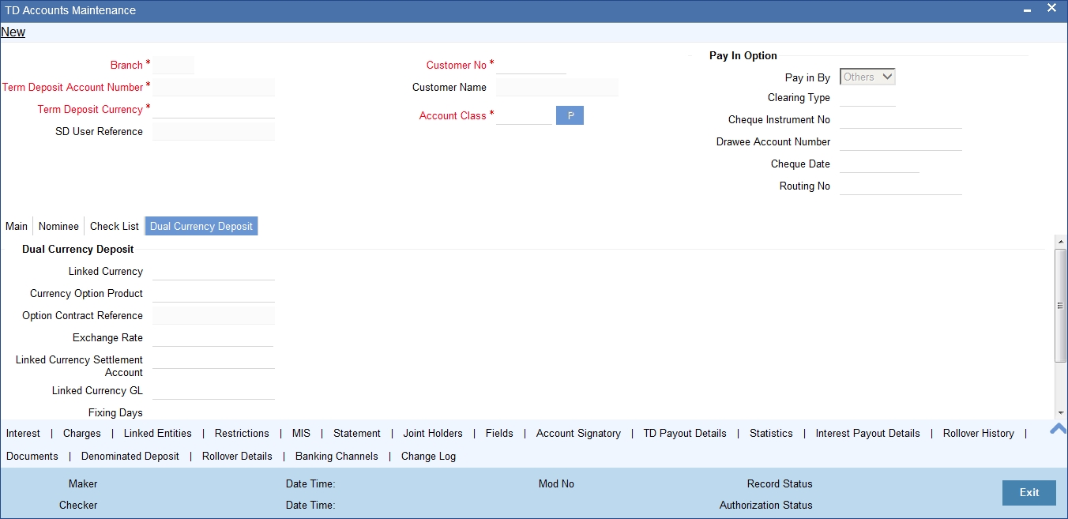Open the Rollover History link
1068x519 pixels.
click(978, 433)
